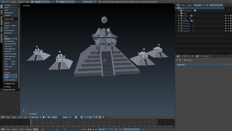Open the Add Modifier dropdown

[203, 65]
